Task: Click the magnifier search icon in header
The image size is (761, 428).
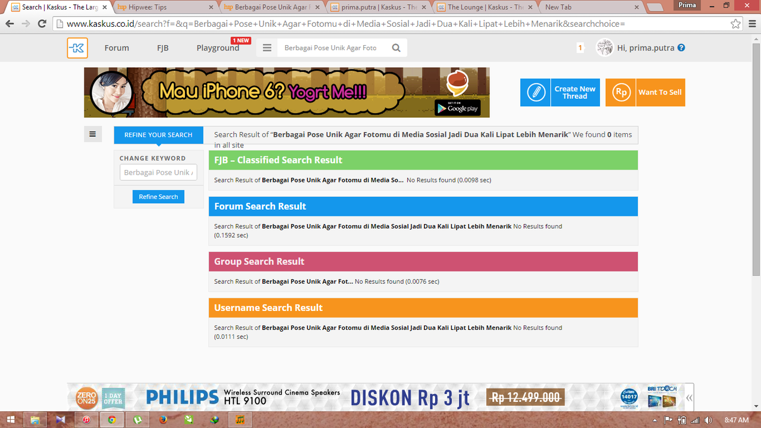Action: [397, 48]
